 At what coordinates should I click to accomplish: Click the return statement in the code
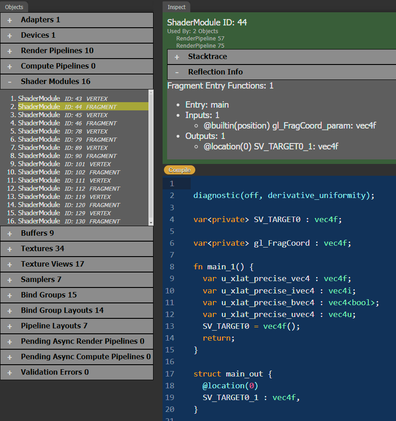click(218, 338)
